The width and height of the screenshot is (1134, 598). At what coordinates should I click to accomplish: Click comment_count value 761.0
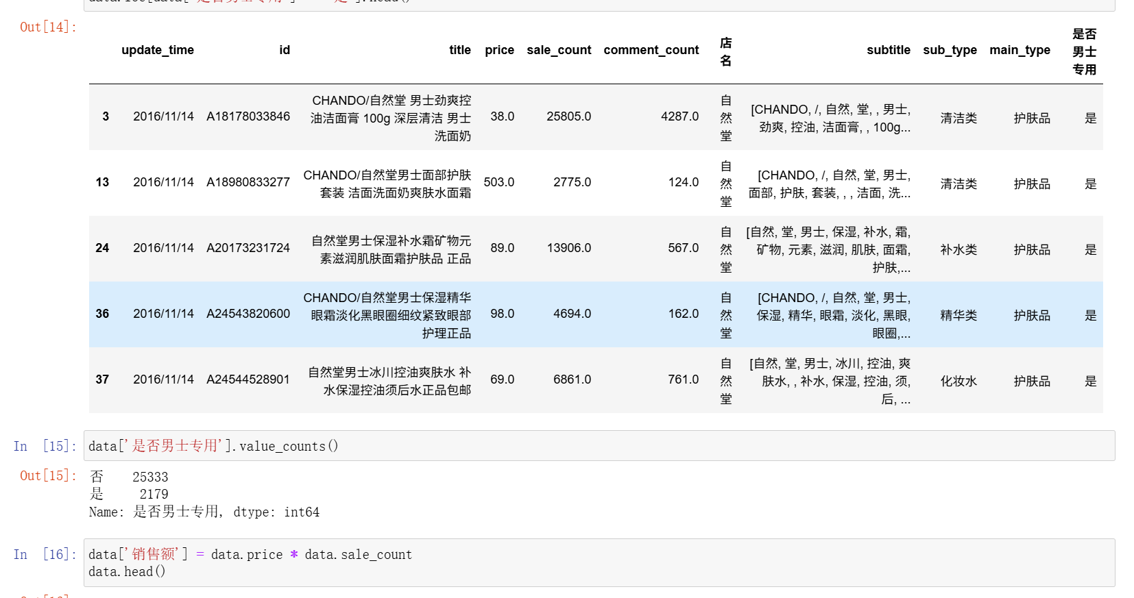(x=684, y=379)
